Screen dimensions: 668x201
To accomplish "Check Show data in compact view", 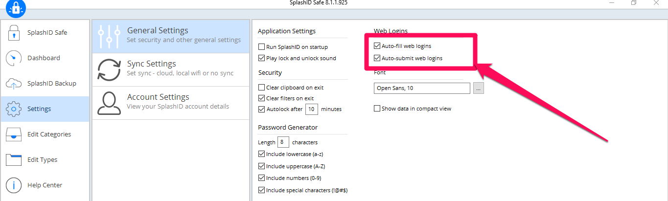I will [377, 109].
